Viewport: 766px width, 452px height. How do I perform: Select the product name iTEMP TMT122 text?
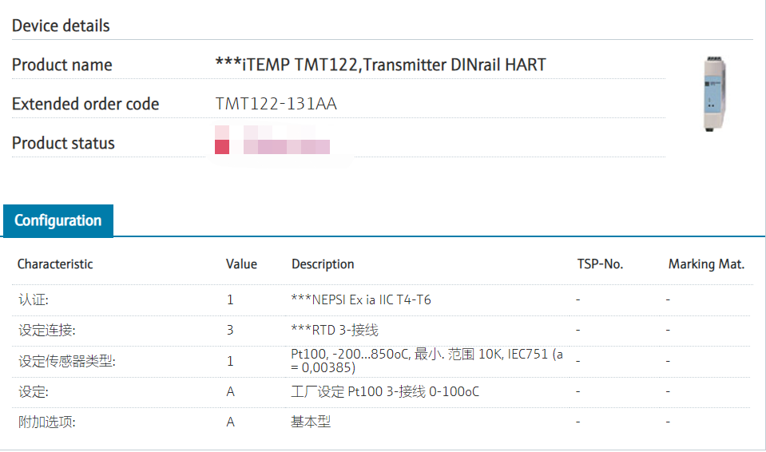click(x=381, y=65)
